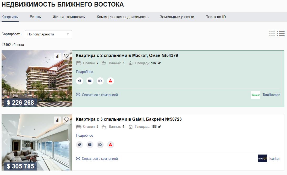Go to Поиск по ID tab
Screen dimensions: 287x175
click(216, 17)
